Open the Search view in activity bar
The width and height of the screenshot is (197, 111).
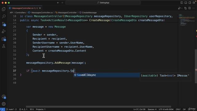tap(4, 16)
